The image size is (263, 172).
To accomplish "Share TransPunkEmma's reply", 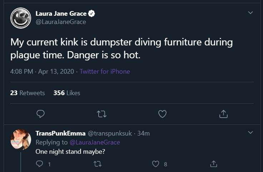I will point(213,164).
